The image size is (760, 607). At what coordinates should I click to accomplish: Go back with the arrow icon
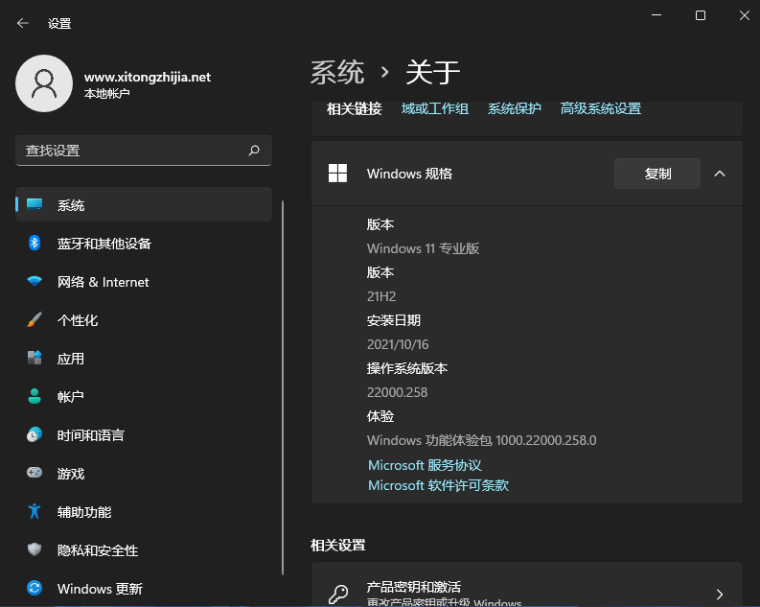tap(22, 23)
